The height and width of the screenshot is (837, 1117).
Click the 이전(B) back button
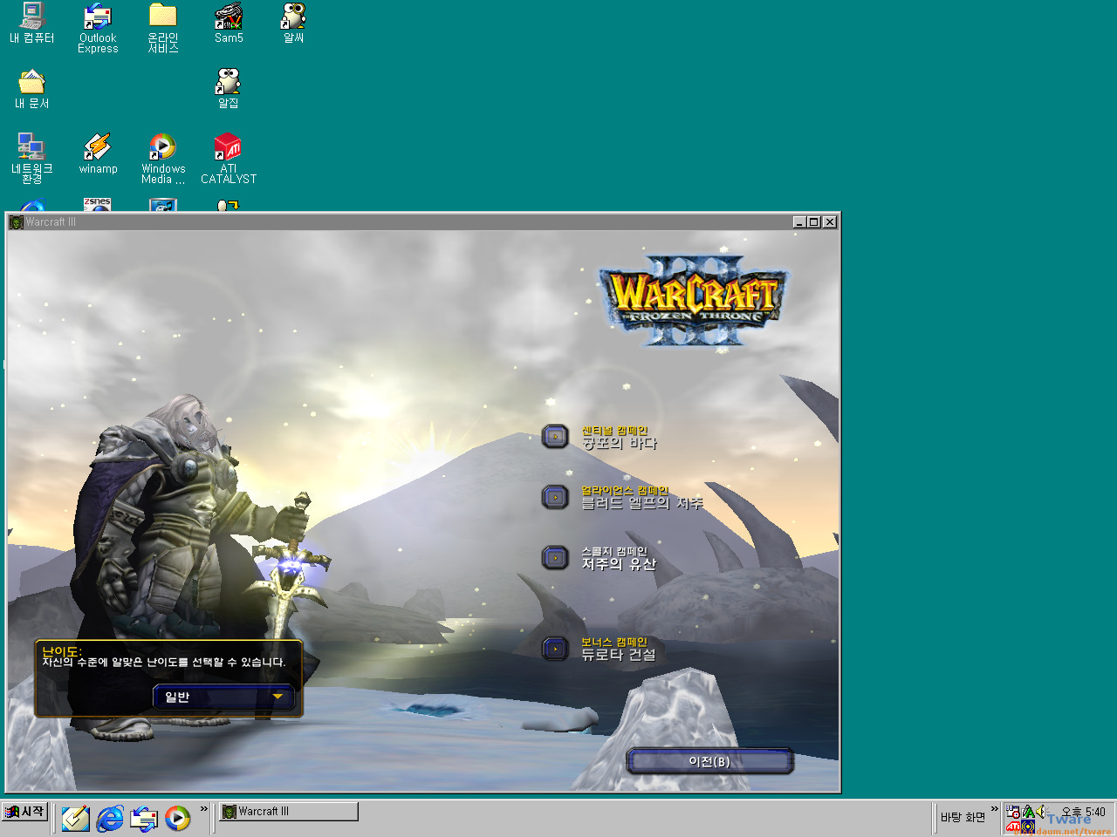coord(709,761)
